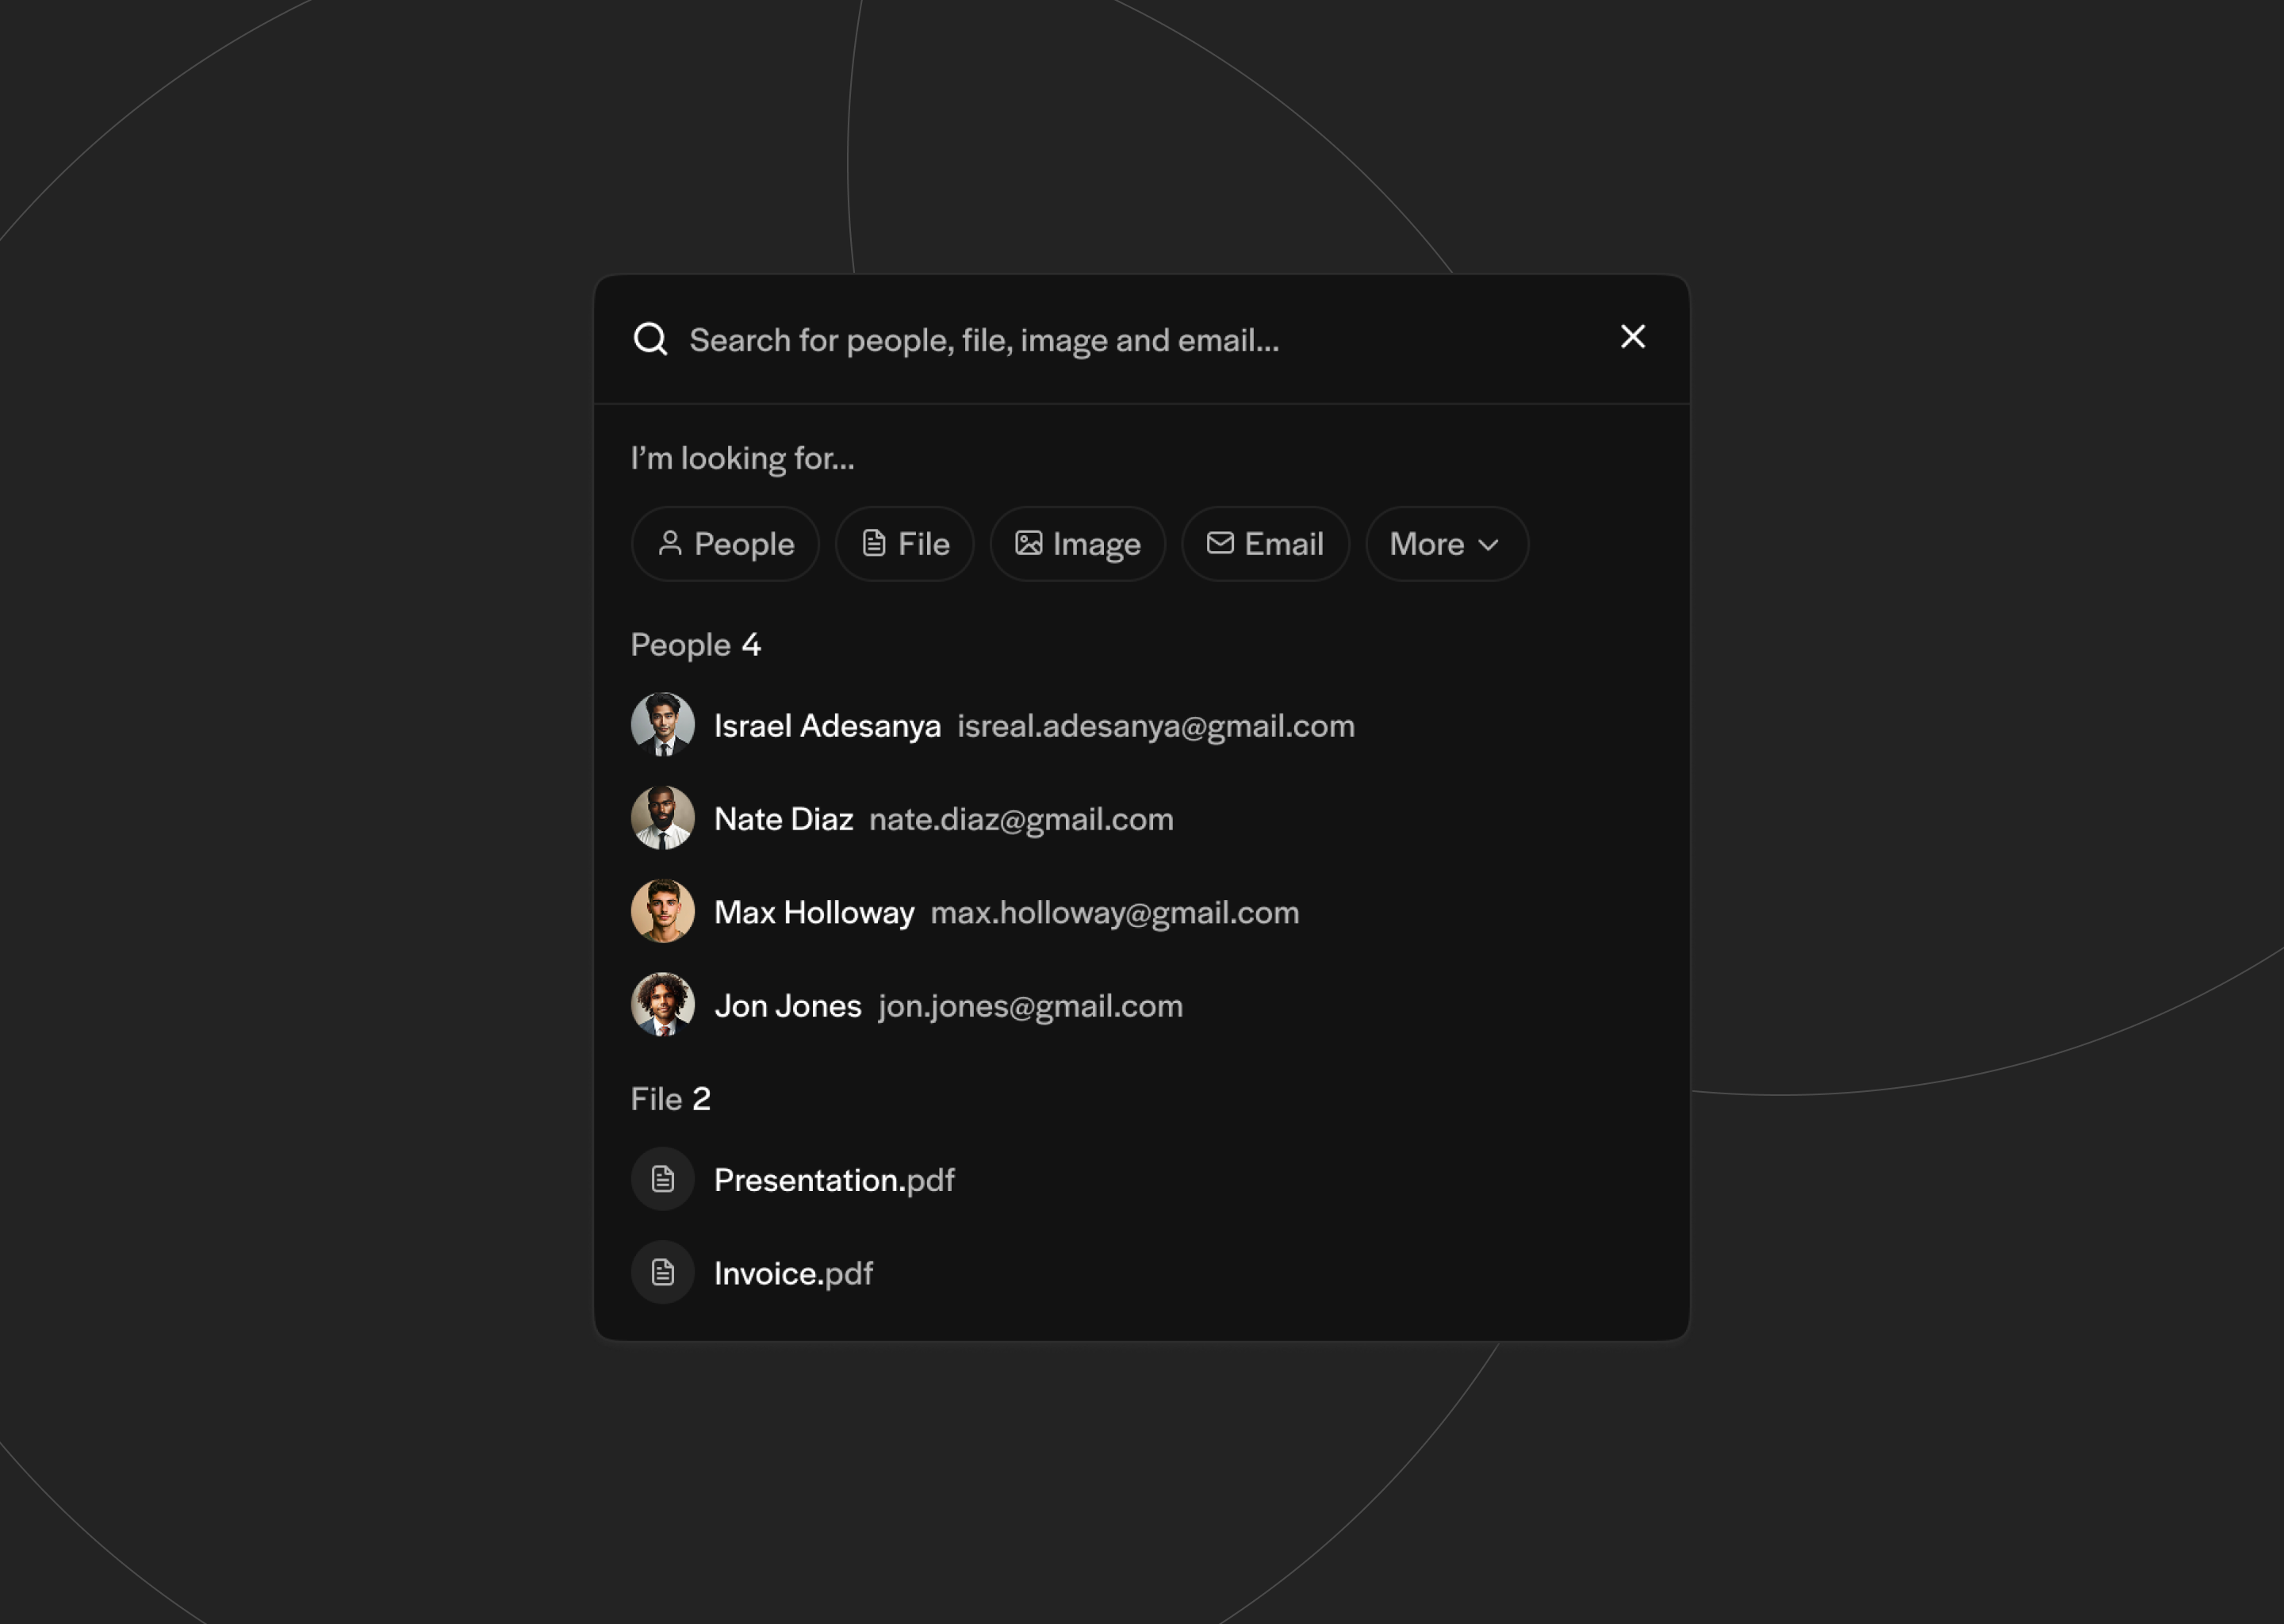Click the file icon next to Invoice.pdf
This screenshot has height=1624, width=2284.
pos(662,1272)
